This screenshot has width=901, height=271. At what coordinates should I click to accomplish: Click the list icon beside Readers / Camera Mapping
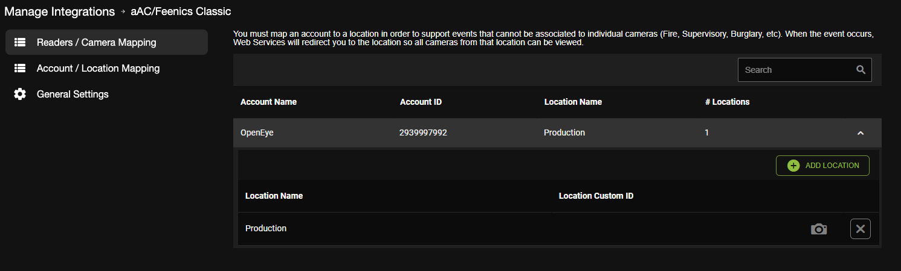pyautogui.click(x=20, y=42)
